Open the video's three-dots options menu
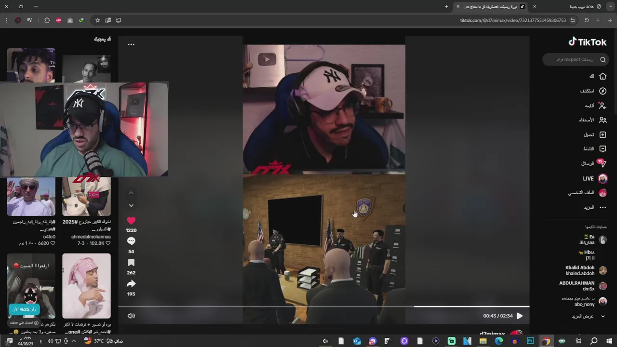 point(131,44)
